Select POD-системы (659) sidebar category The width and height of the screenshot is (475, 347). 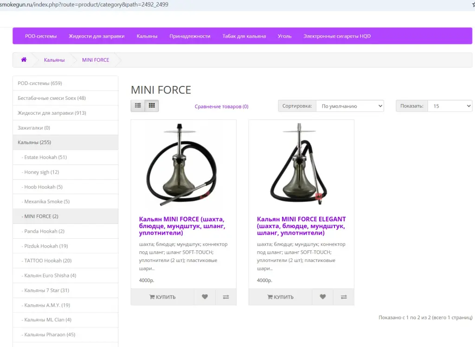click(65, 83)
